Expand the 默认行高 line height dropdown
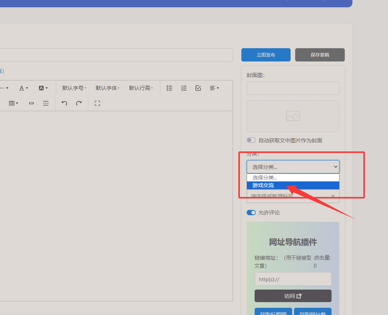 [x=141, y=88]
